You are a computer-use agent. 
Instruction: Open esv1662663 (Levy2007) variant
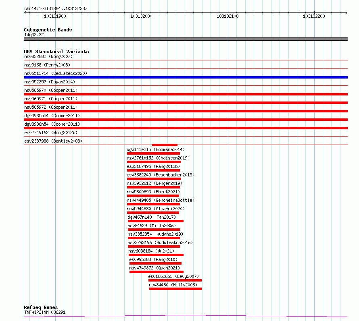point(173,276)
